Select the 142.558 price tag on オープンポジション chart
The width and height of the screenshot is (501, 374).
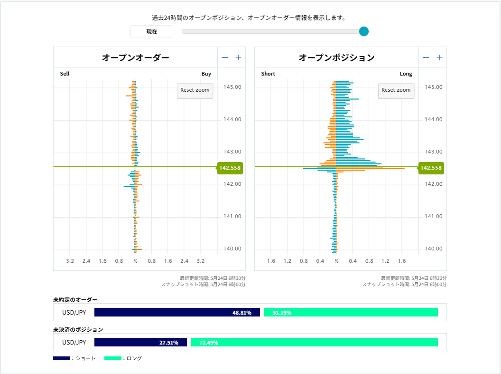click(x=431, y=168)
